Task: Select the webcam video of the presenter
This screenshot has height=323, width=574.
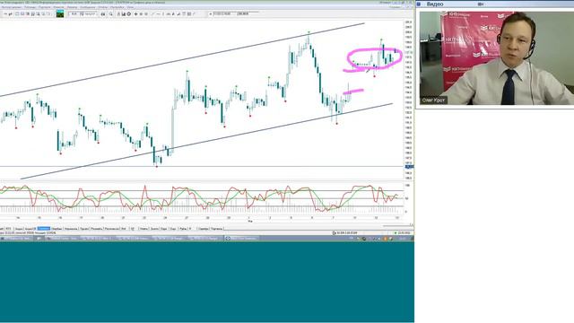Action: [497, 58]
